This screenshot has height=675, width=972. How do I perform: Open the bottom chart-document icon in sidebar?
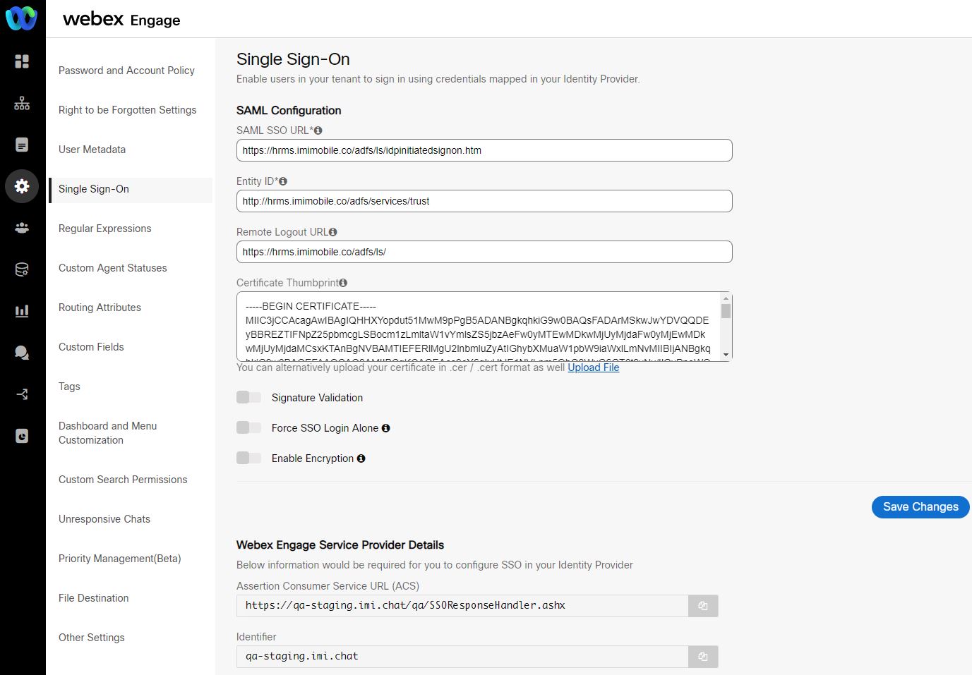coord(22,436)
